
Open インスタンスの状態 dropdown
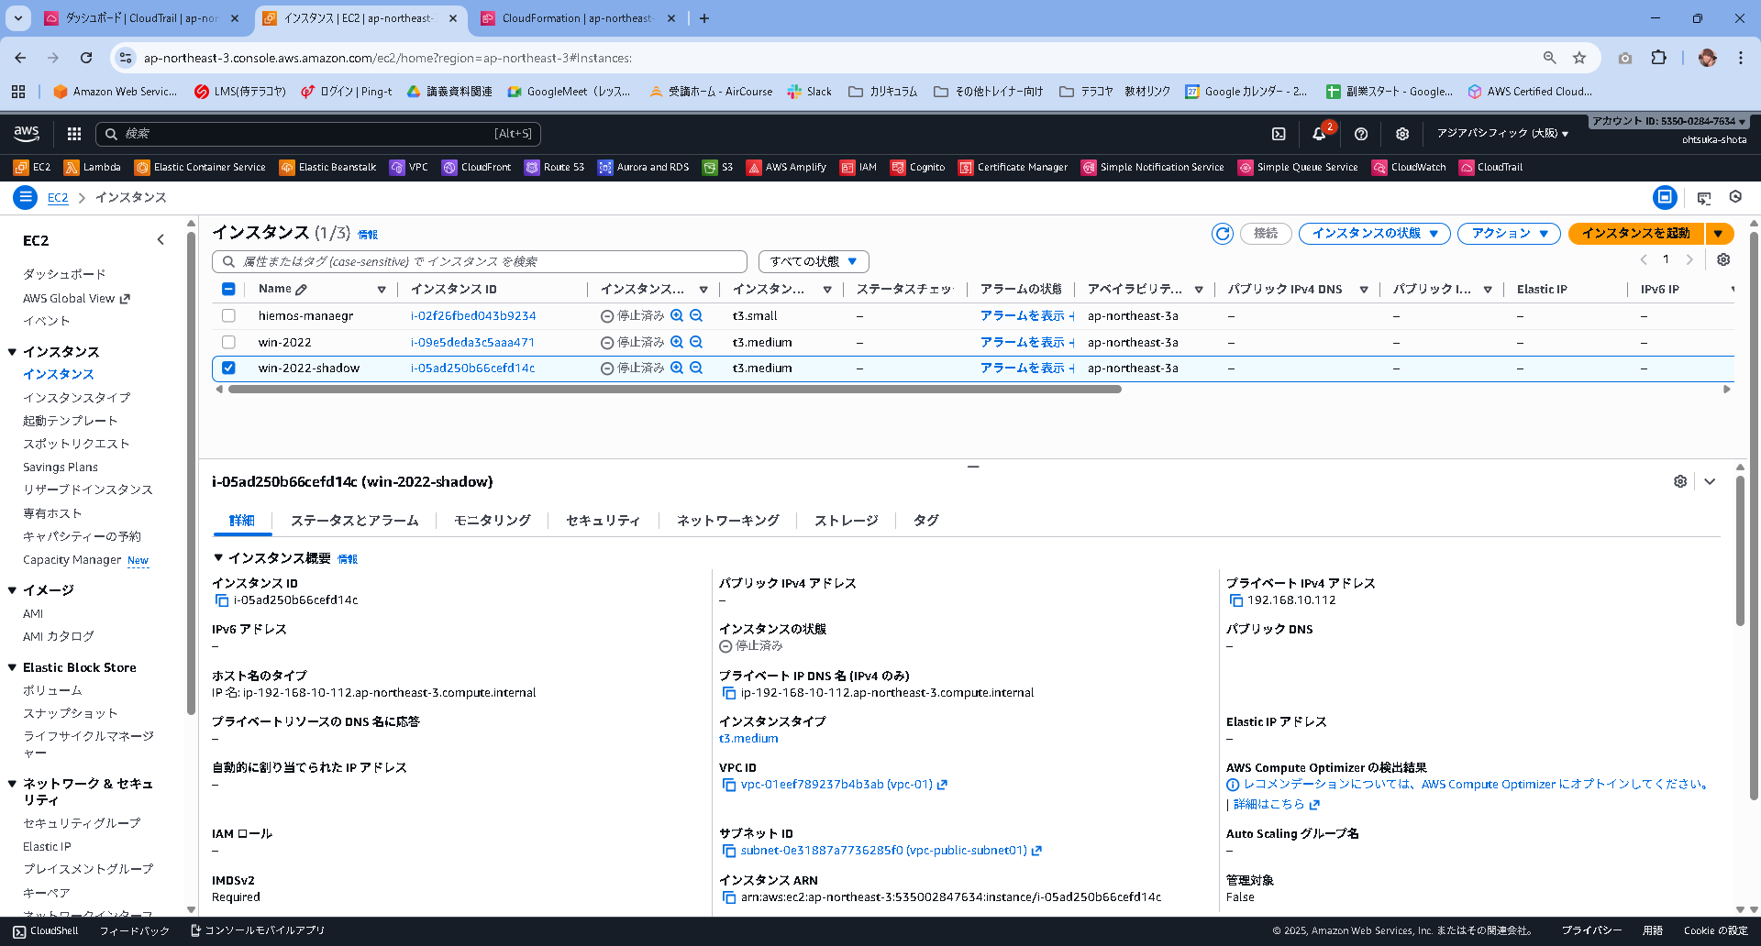point(1375,234)
